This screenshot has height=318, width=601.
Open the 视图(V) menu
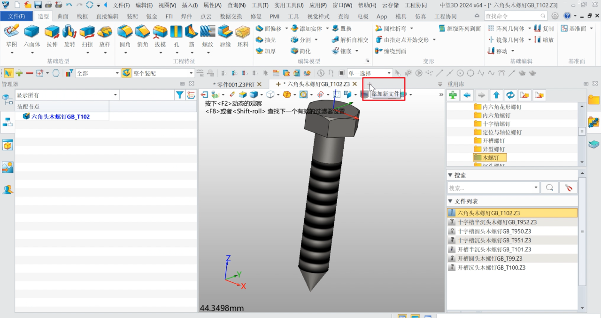(167, 5)
